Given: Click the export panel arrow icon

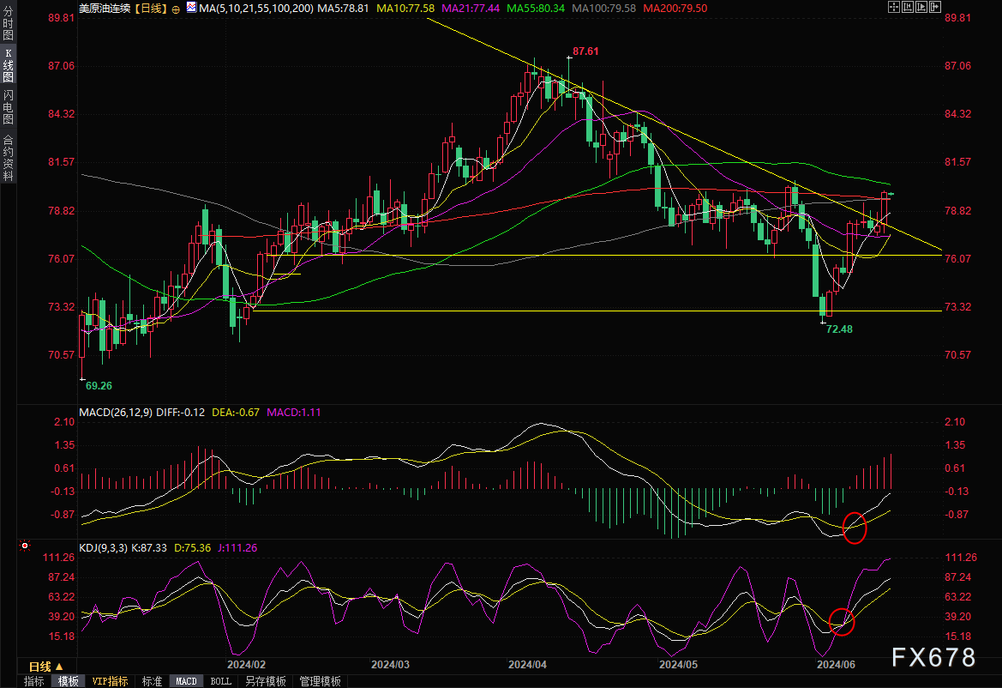Looking at the screenshot, I should click(935, 7).
